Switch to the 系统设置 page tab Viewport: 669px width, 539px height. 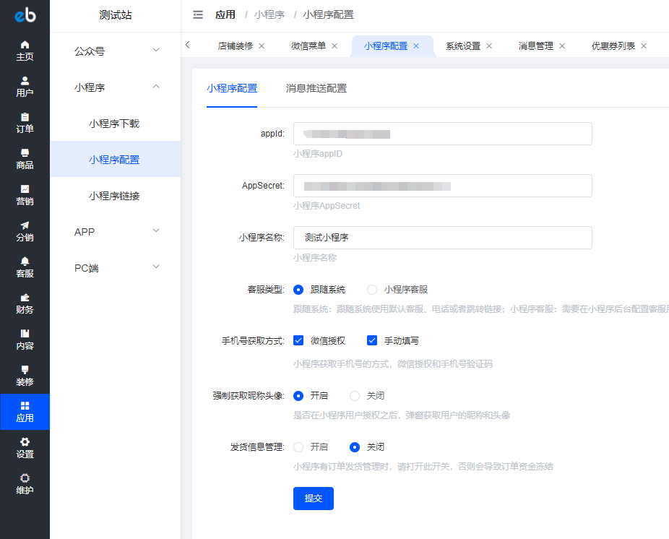[x=463, y=46]
